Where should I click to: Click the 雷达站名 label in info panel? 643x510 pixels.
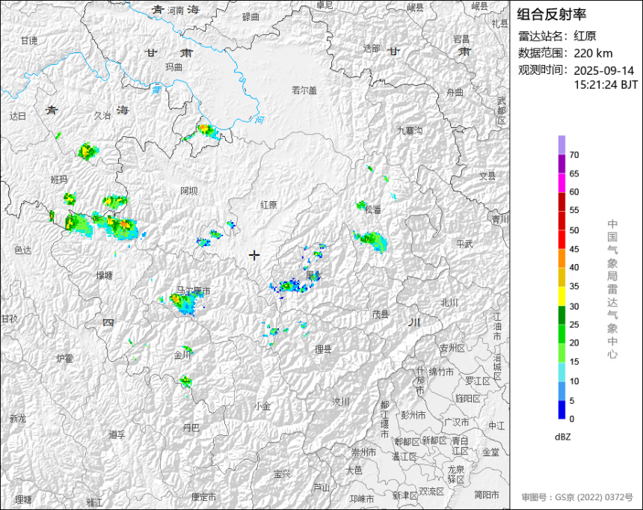click(x=540, y=36)
